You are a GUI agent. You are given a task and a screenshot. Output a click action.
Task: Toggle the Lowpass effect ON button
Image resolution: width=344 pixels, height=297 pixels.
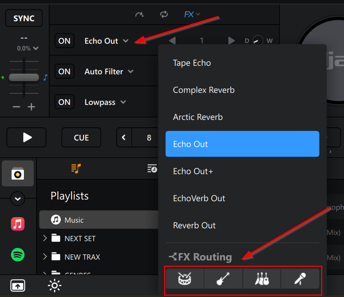click(64, 102)
